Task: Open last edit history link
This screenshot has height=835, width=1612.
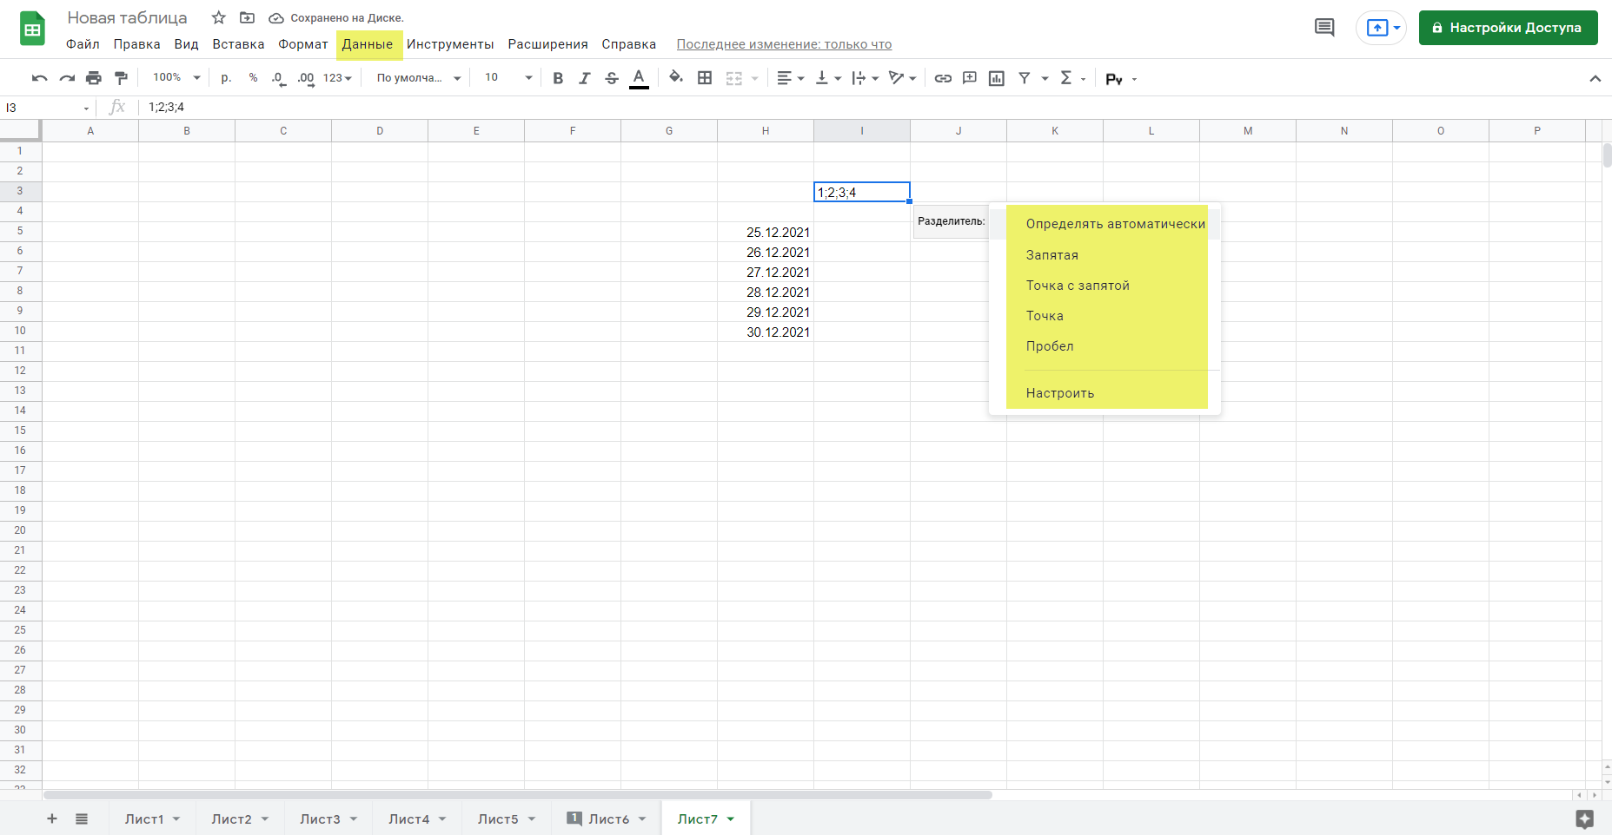Action: click(784, 44)
